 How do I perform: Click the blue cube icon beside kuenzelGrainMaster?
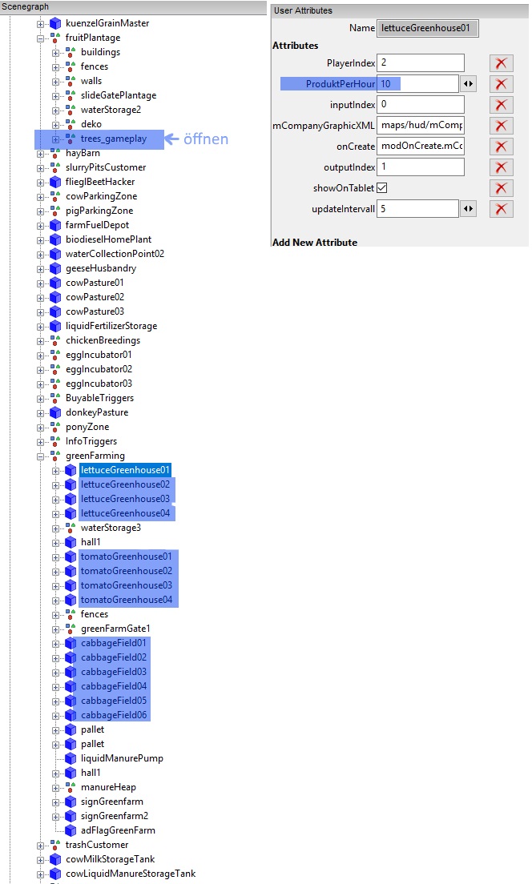coord(54,23)
